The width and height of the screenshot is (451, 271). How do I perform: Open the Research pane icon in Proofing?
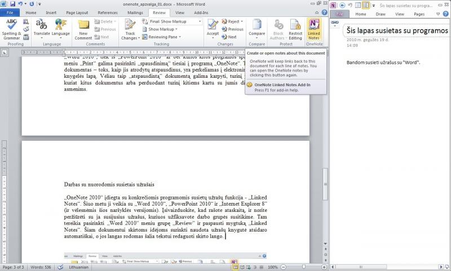26,22
